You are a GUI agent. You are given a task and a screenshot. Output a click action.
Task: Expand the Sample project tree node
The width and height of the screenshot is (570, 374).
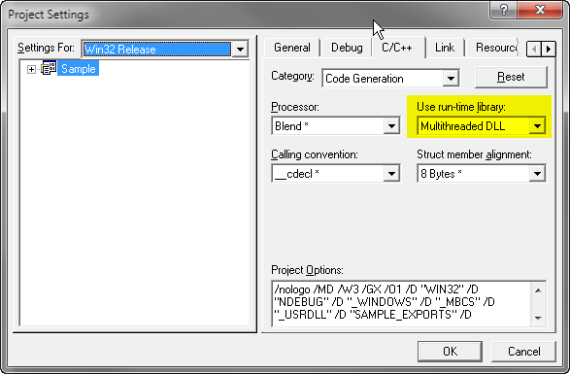tap(31, 69)
